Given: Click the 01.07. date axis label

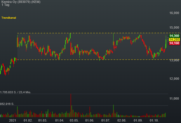Looking at the screenshot, I should [106, 120].
